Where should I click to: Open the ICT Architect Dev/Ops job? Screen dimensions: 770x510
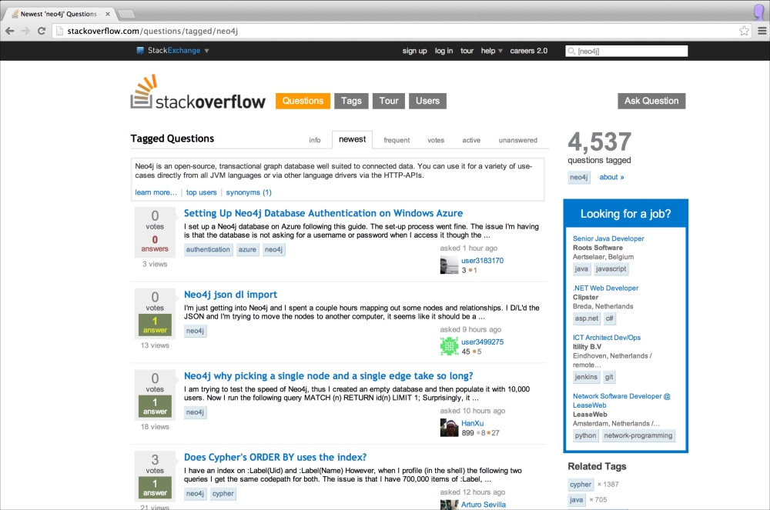coord(607,338)
